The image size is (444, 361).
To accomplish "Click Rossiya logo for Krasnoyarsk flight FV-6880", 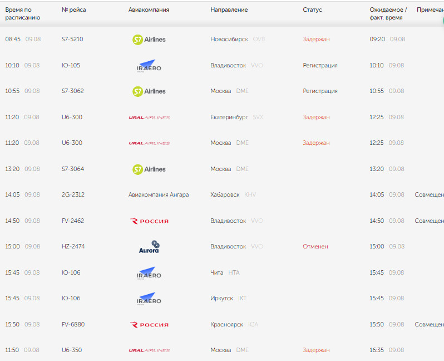I will pos(149,324).
